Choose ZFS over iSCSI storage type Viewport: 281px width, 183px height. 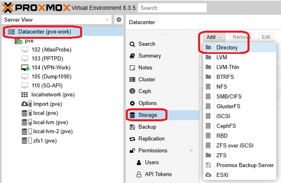point(240,145)
